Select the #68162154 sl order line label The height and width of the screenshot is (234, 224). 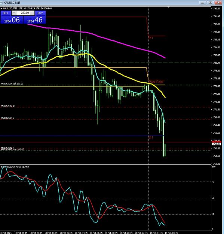click(8, 118)
